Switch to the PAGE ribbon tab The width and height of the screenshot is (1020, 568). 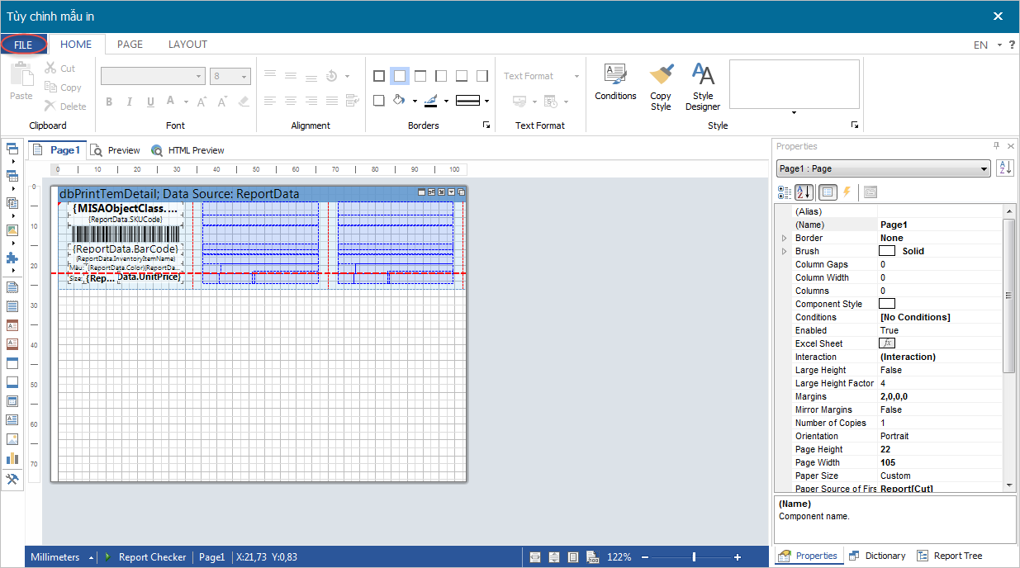tap(130, 45)
